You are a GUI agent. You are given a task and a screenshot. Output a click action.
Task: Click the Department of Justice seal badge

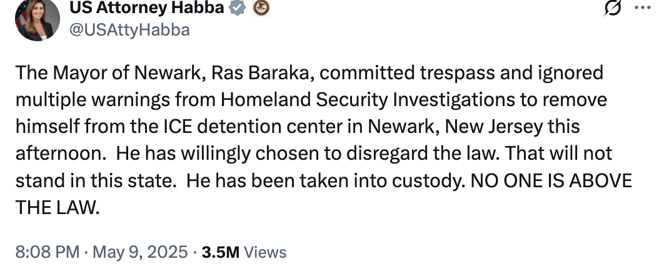click(262, 8)
